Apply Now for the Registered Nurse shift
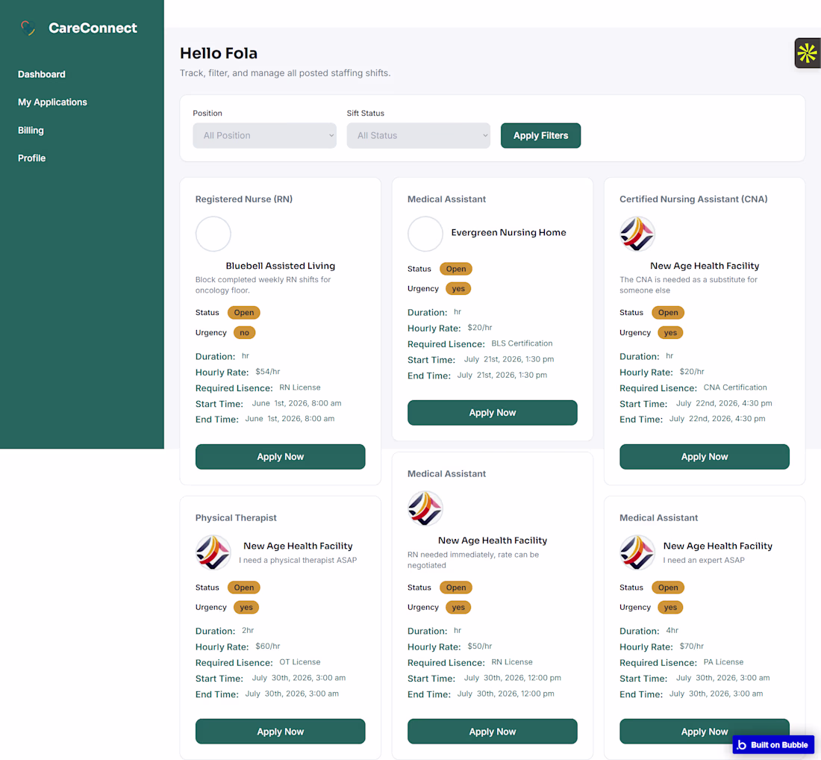 [x=280, y=457]
